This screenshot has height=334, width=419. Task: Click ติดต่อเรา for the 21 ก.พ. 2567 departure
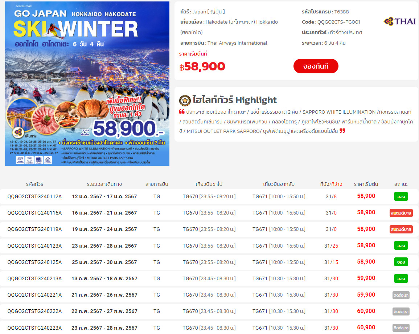coord(401,295)
